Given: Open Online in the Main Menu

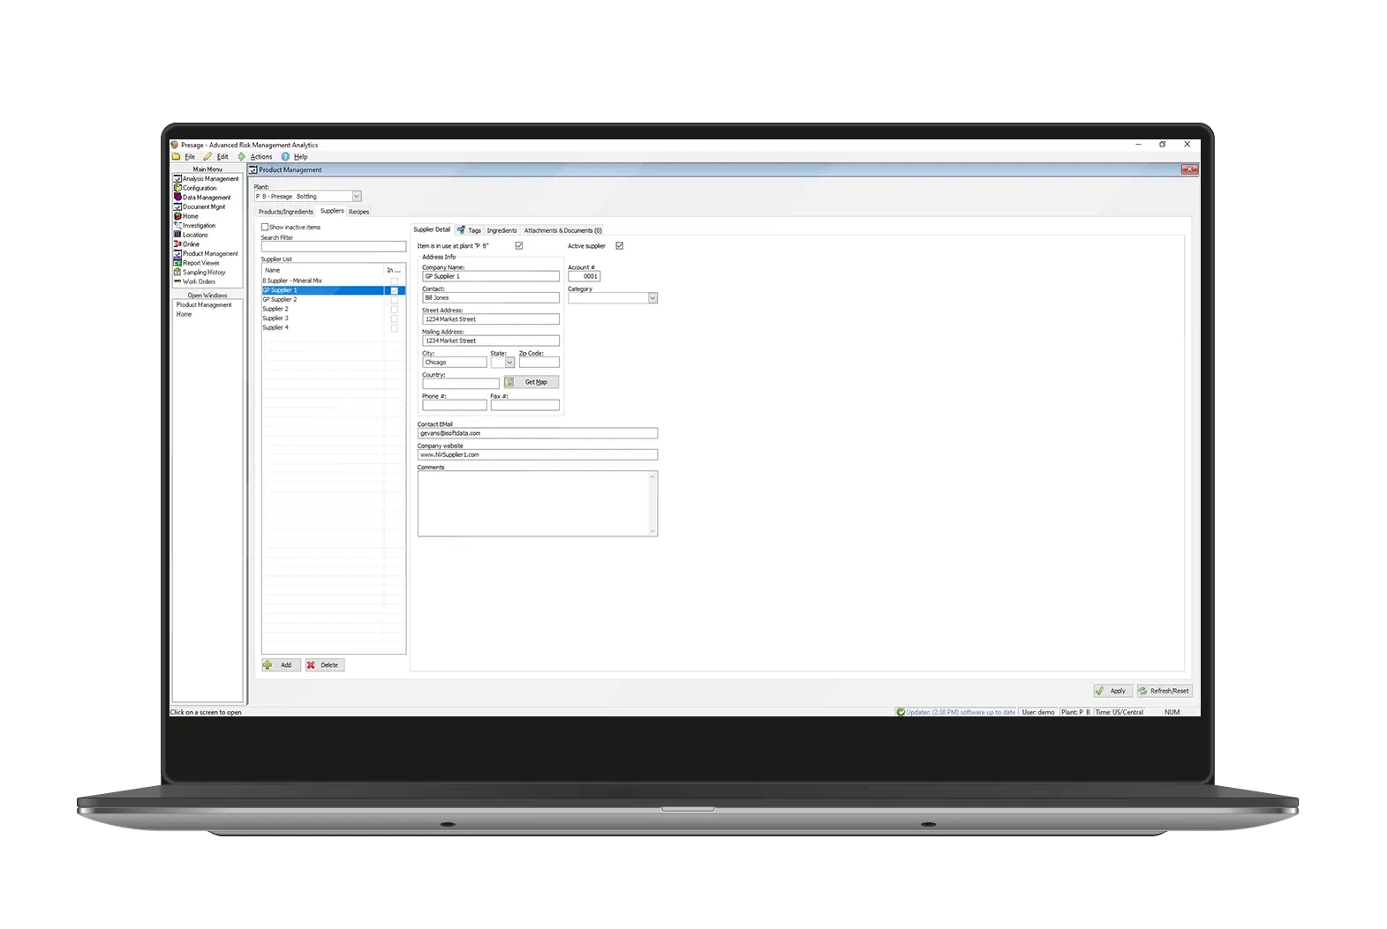Looking at the screenshot, I should click(x=187, y=244).
